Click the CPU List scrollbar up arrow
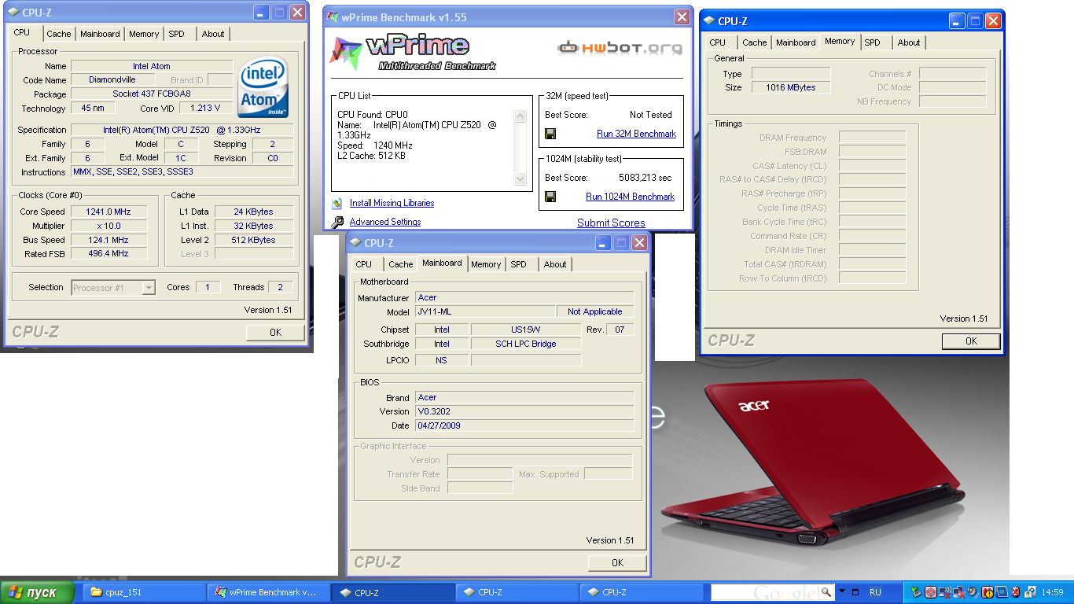 (x=520, y=116)
